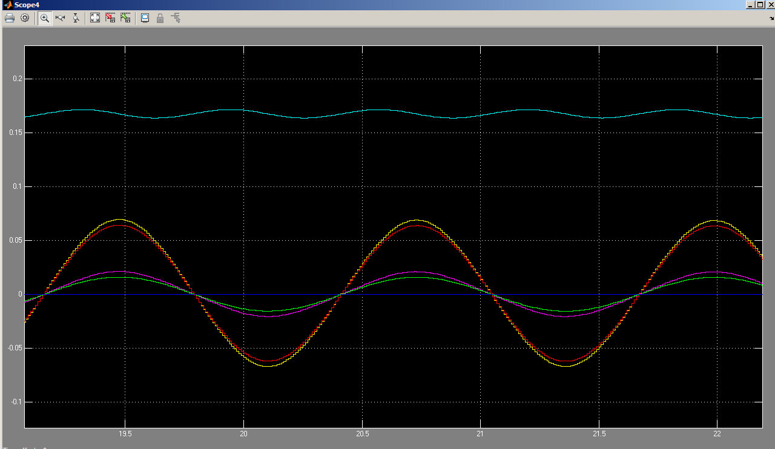Click the -0.05 y-axis label

pyautogui.click(x=14, y=348)
